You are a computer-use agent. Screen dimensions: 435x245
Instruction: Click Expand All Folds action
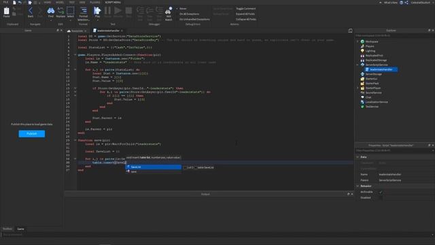245,14
